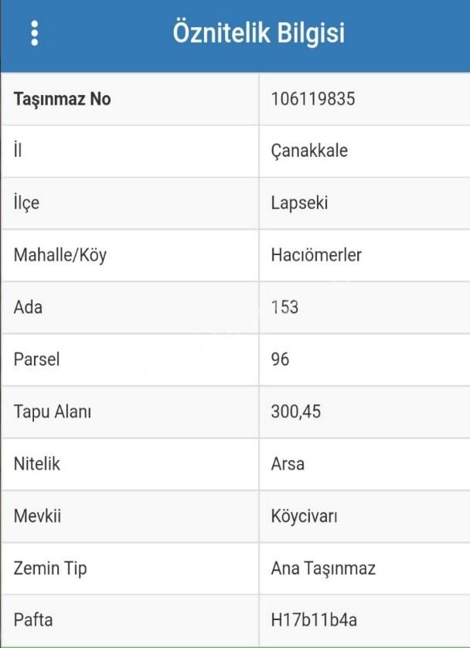The image size is (470, 648).
Task: Tap the Pafta label cell
Action: (x=130, y=621)
